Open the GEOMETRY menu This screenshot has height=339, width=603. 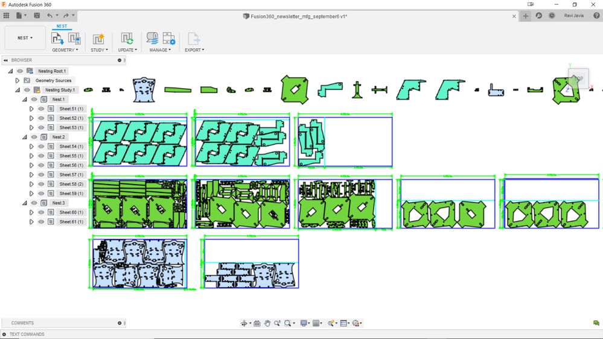pyautogui.click(x=65, y=50)
